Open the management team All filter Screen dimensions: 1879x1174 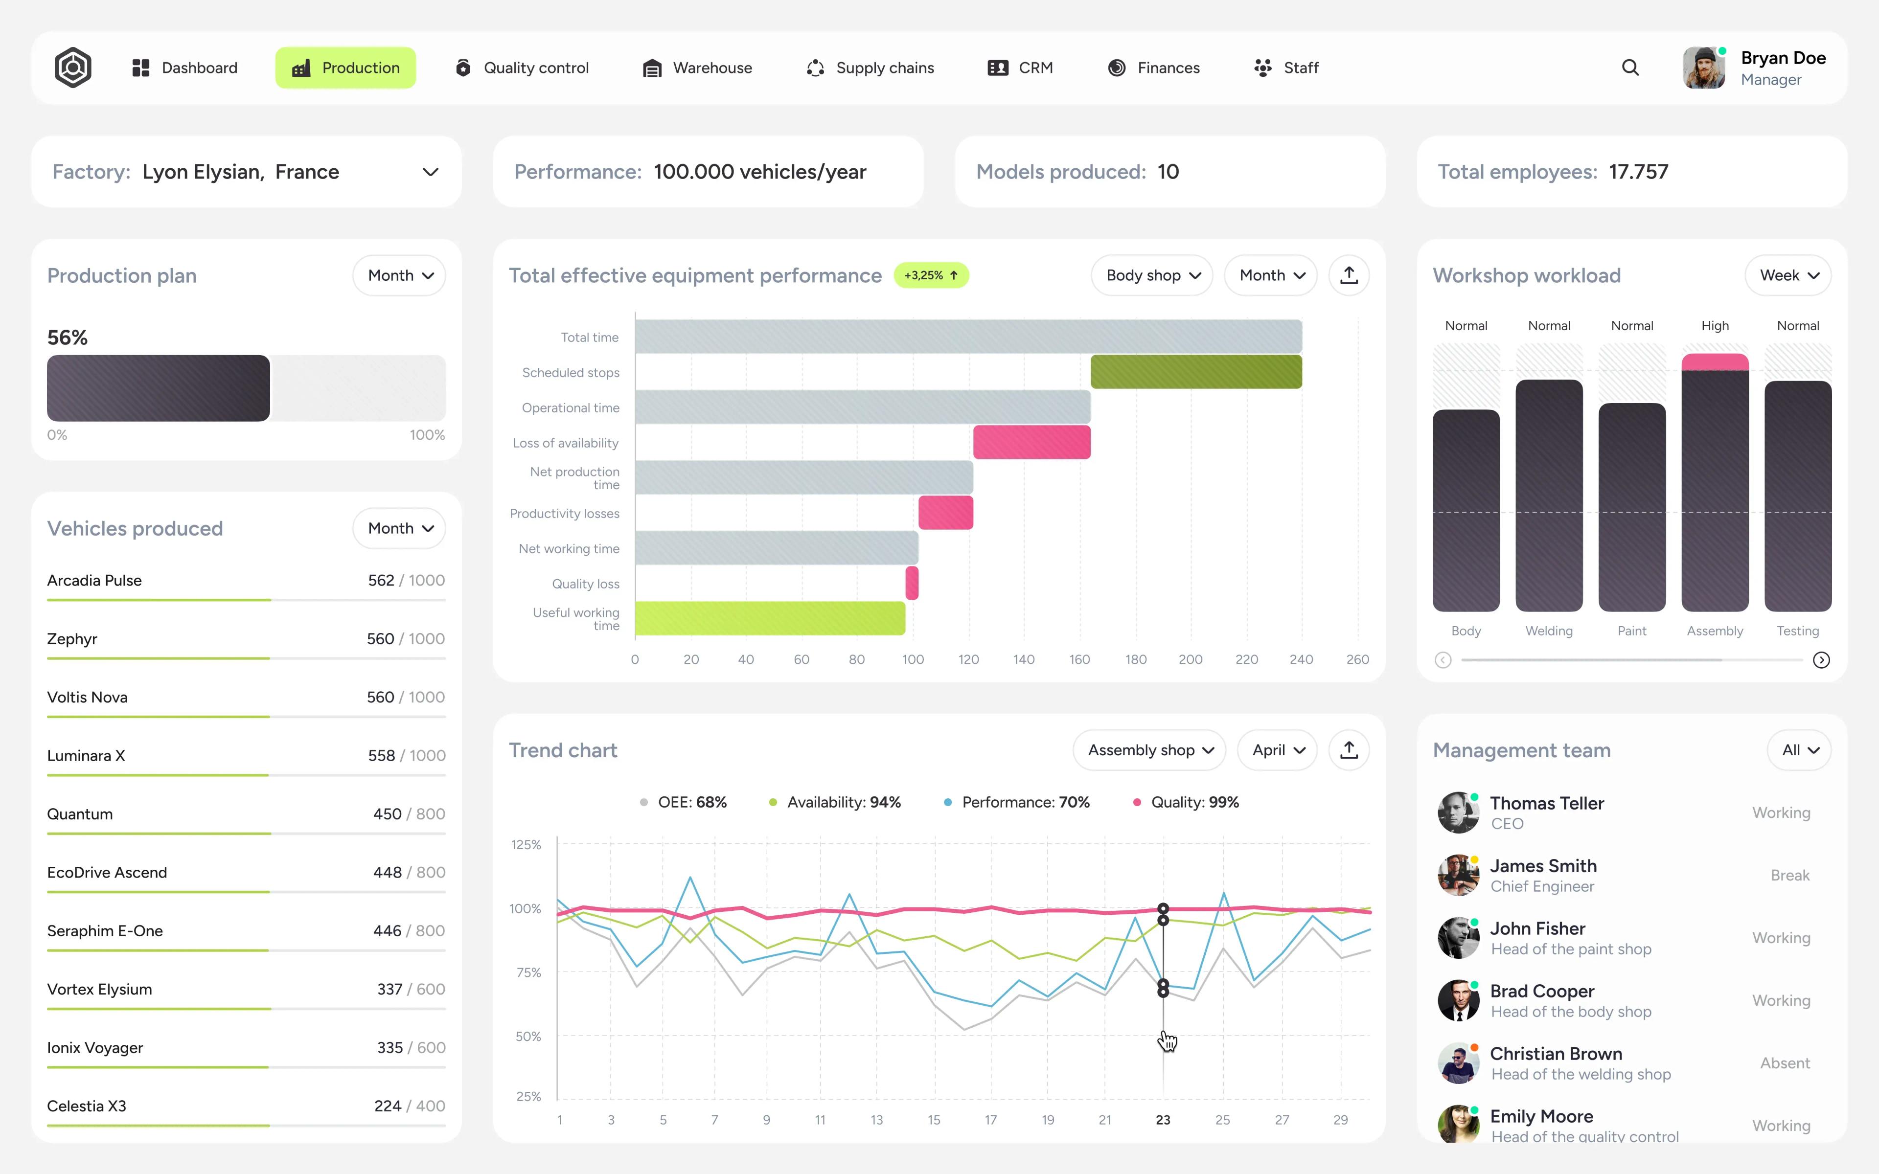pos(1799,750)
